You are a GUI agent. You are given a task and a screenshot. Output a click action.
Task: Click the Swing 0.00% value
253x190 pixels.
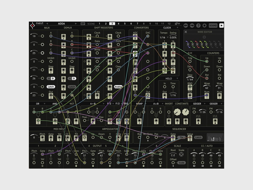tap(173, 37)
